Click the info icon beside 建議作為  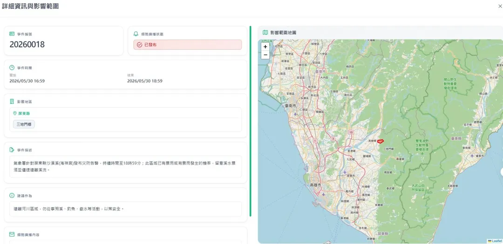point(12,195)
